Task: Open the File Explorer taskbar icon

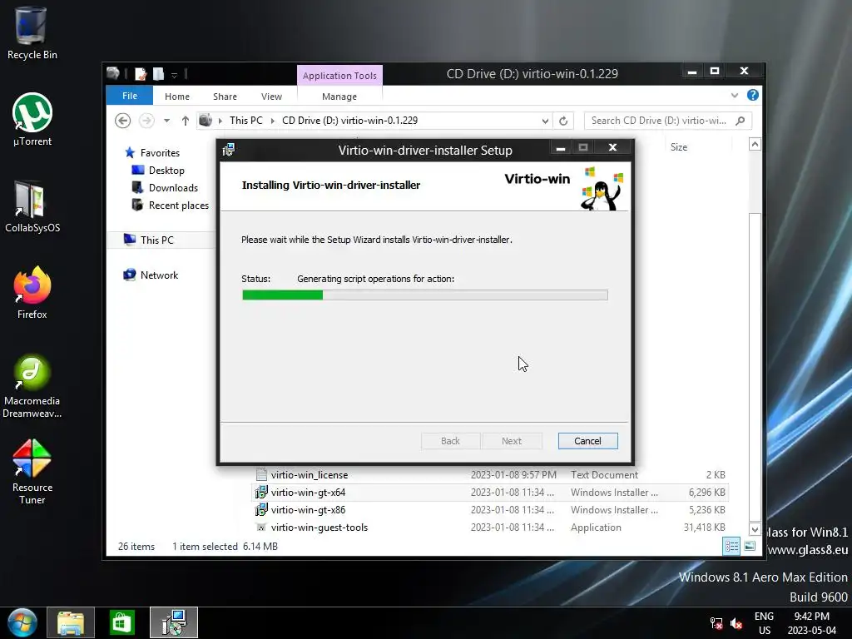Action: pyautogui.click(x=71, y=622)
